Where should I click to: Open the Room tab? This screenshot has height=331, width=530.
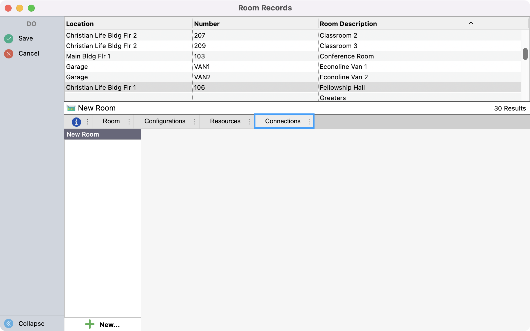[111, 121]
